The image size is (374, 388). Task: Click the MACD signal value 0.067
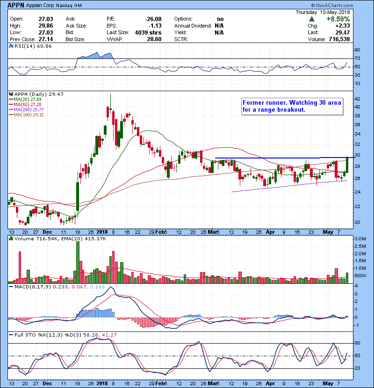pyautogui.click(x=79, y=287)
